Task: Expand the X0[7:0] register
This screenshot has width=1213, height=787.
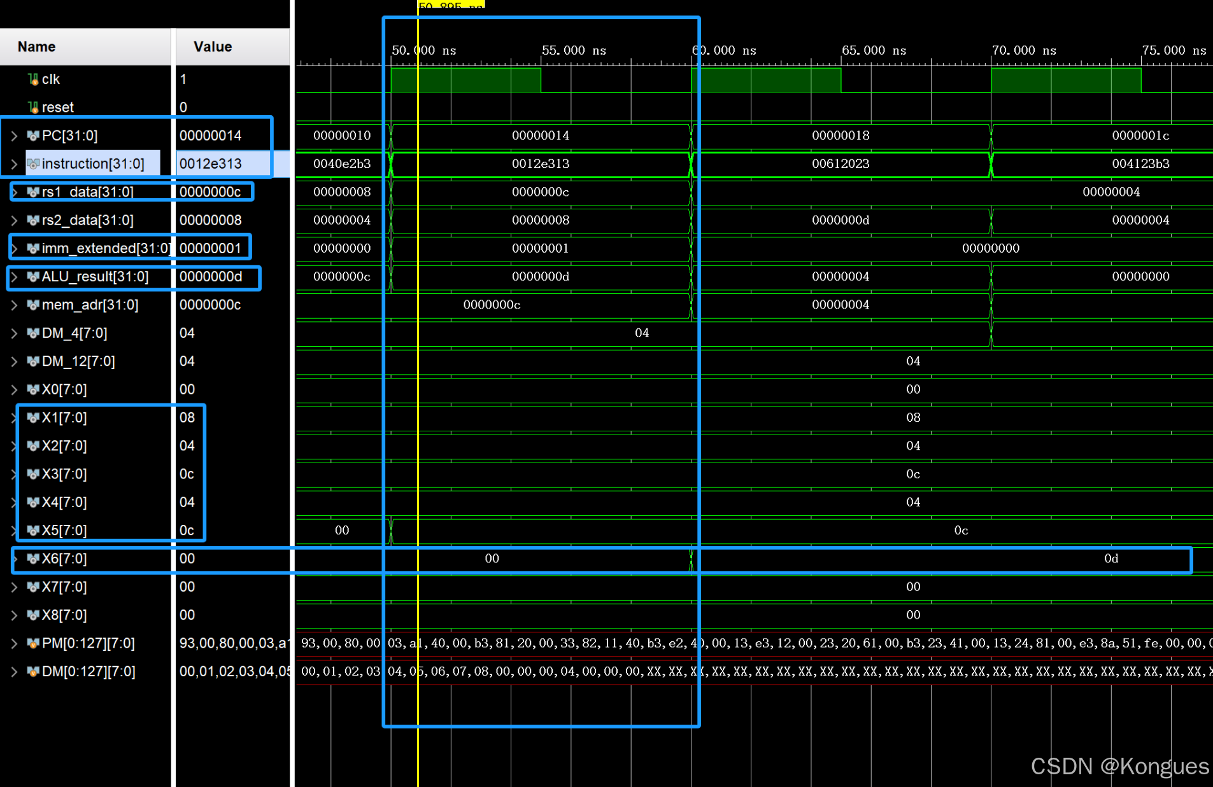Action: coord(14,389)
